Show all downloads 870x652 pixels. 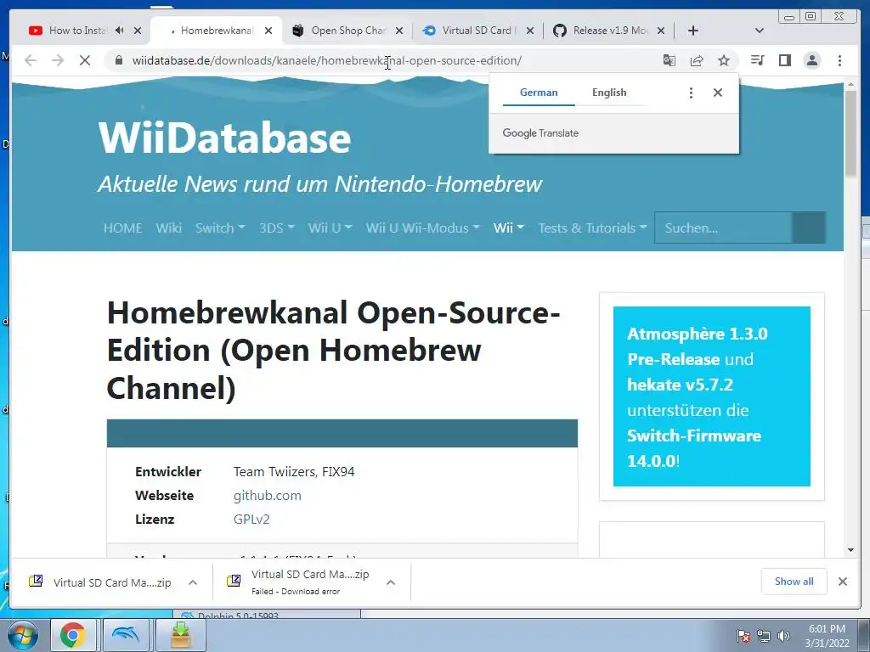794,581
